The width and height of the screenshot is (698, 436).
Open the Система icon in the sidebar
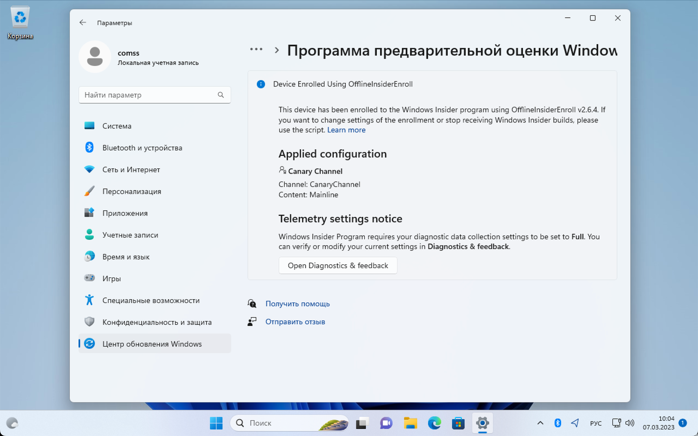(89, 126)
